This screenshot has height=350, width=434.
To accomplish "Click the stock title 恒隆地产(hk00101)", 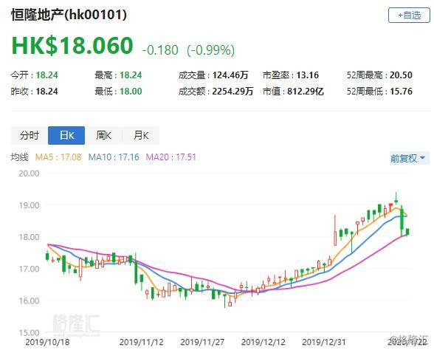I will (x=69, y=15).
